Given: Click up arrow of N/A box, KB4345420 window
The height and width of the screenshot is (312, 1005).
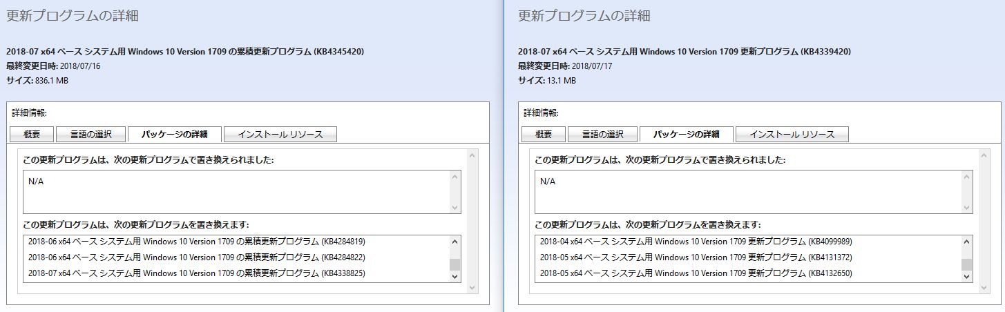Looking at the screenshot, I should [455, 177].
